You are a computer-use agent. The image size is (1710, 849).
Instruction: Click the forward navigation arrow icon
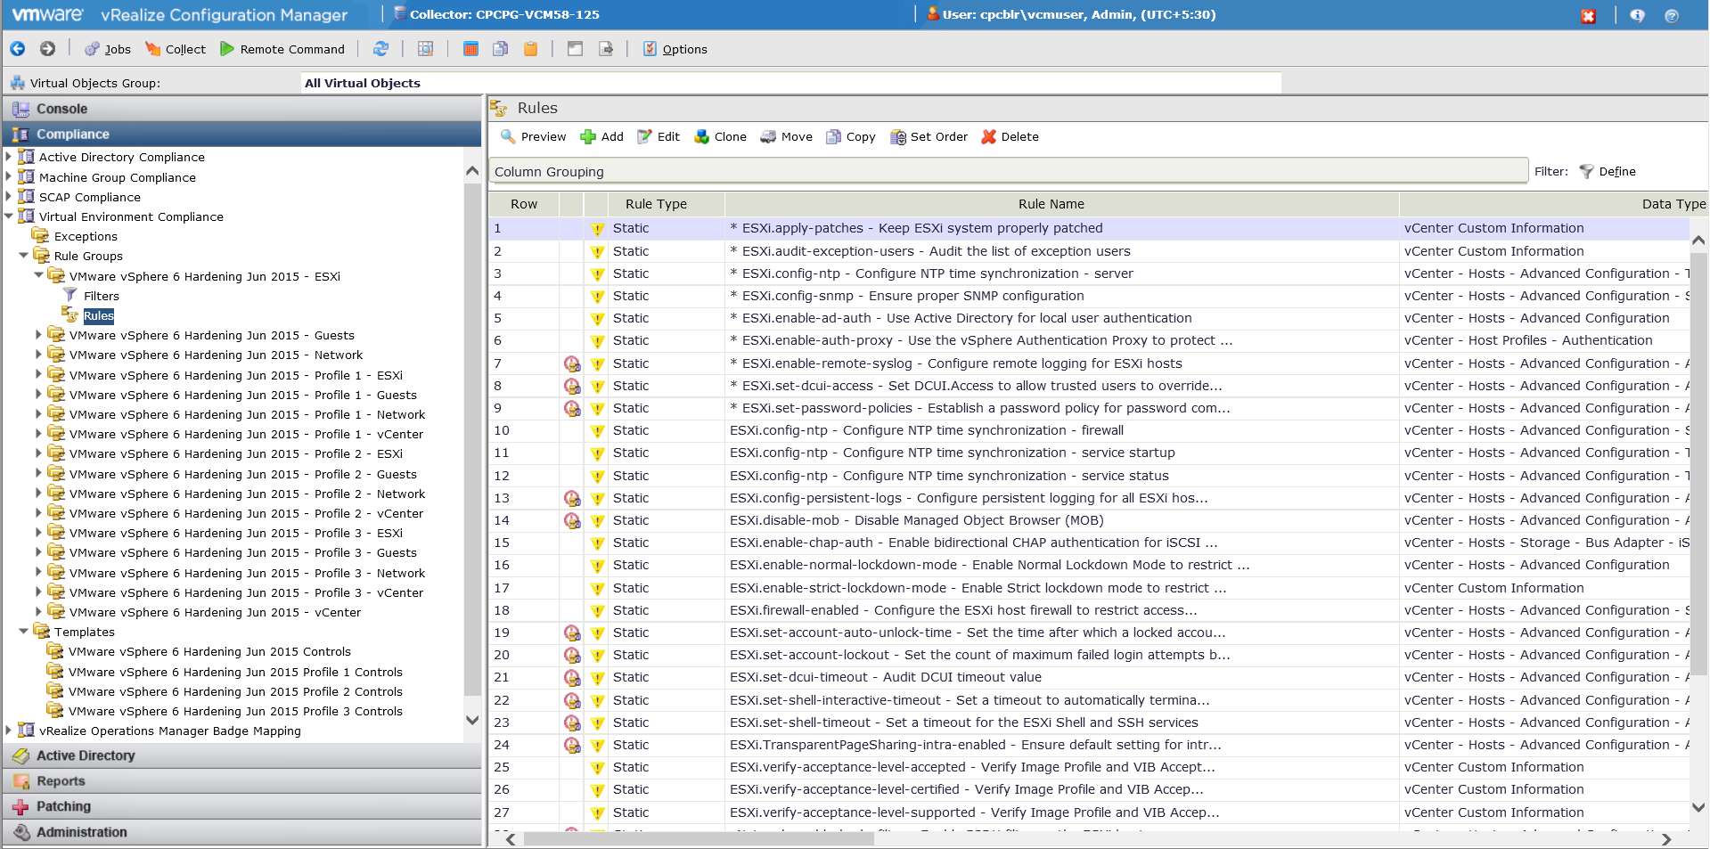[x=48, y=49]
